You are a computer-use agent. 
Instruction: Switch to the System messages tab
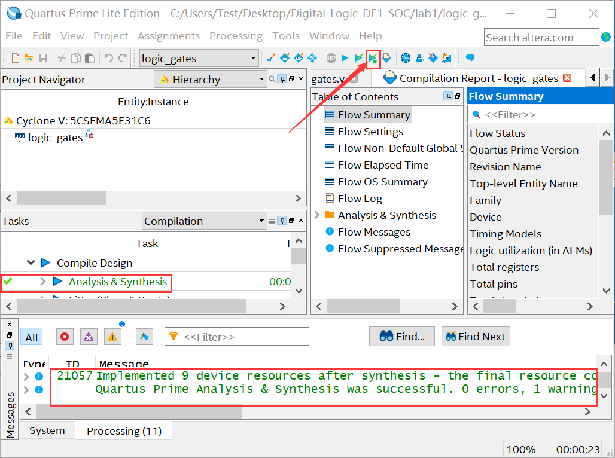click(x=47, y=430)
